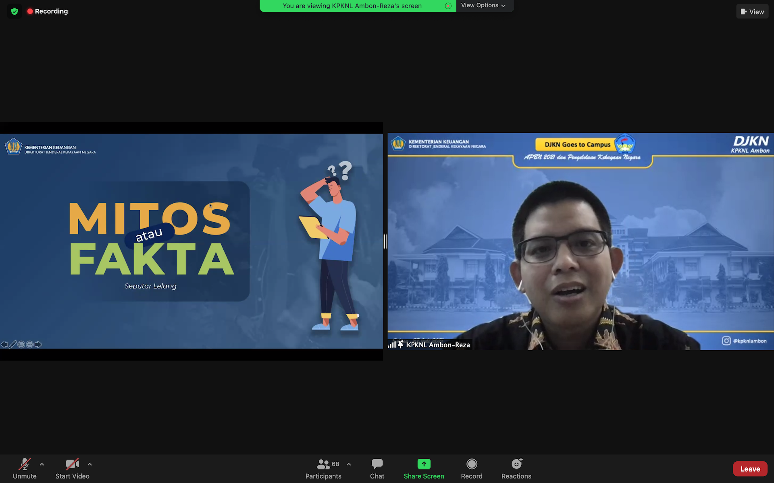Open the Chat panel
The width and height of the screenshot is (774, 483).
pos(377,469)
